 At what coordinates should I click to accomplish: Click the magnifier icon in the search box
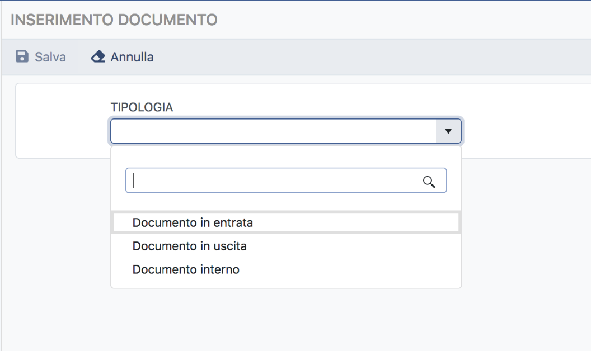point(429,182)
